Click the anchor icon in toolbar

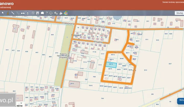pos(28,13)
